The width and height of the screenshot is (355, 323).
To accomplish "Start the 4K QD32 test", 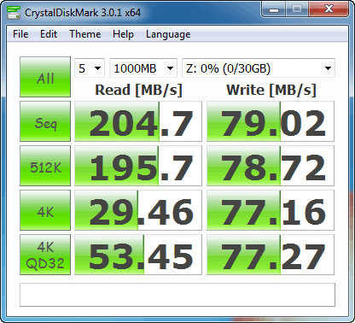I will tap(45, 255).
